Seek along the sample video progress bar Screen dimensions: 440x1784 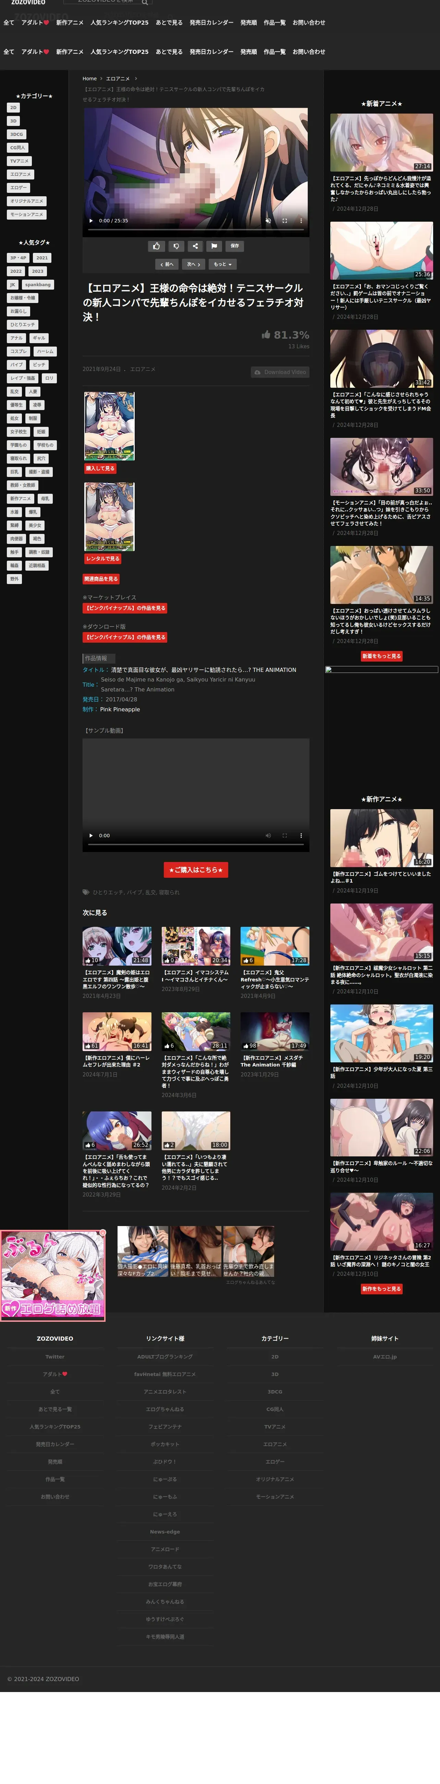pos(196,844)
